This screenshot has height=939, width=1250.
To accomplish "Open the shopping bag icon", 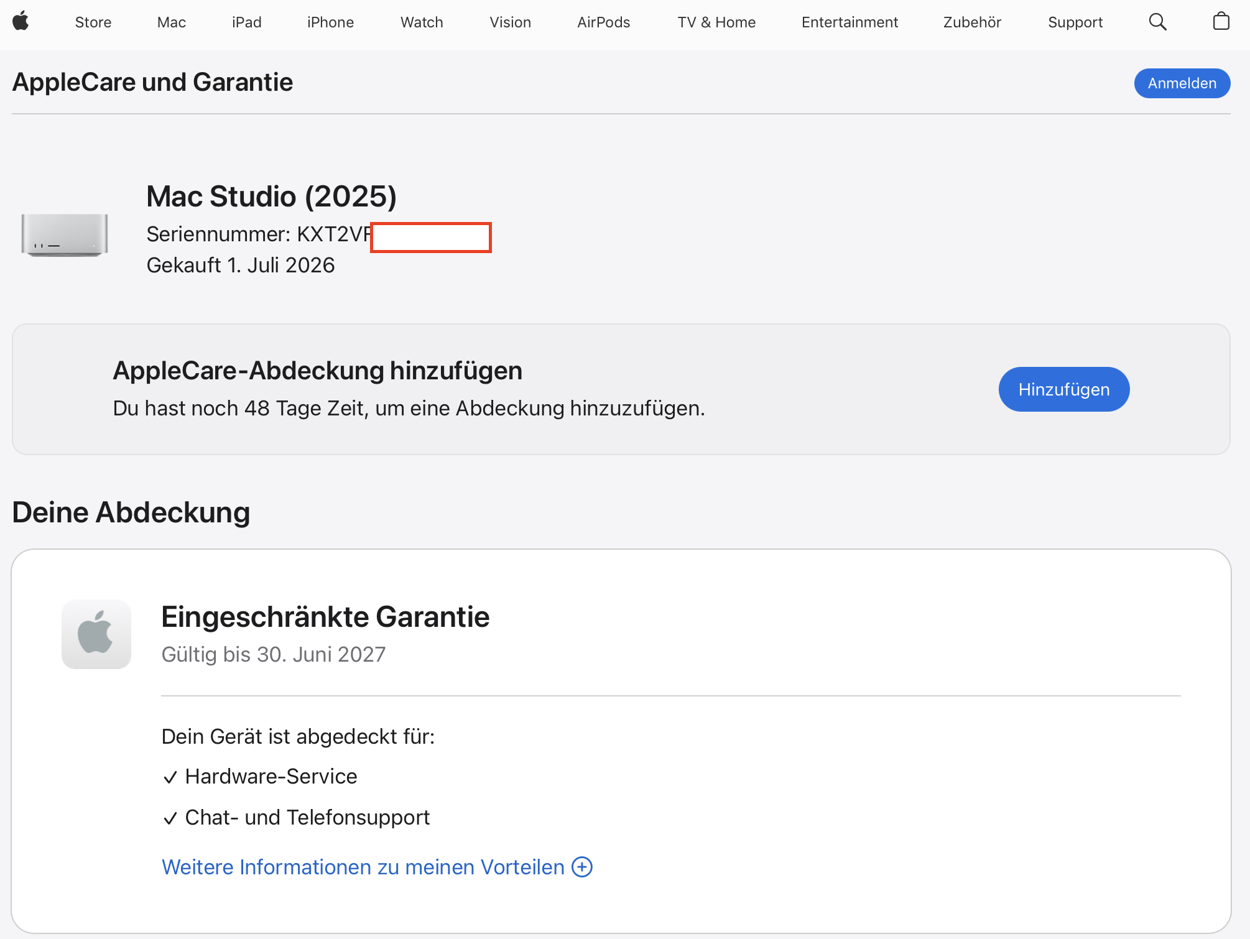I will 1221,21.
